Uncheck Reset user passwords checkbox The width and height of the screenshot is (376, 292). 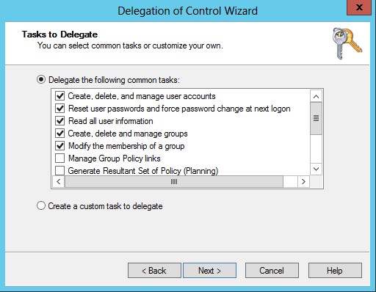click(60, 109)
